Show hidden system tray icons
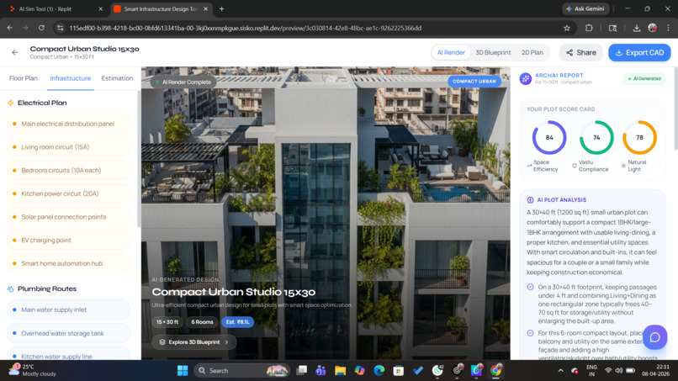 (x=561, y=371)
